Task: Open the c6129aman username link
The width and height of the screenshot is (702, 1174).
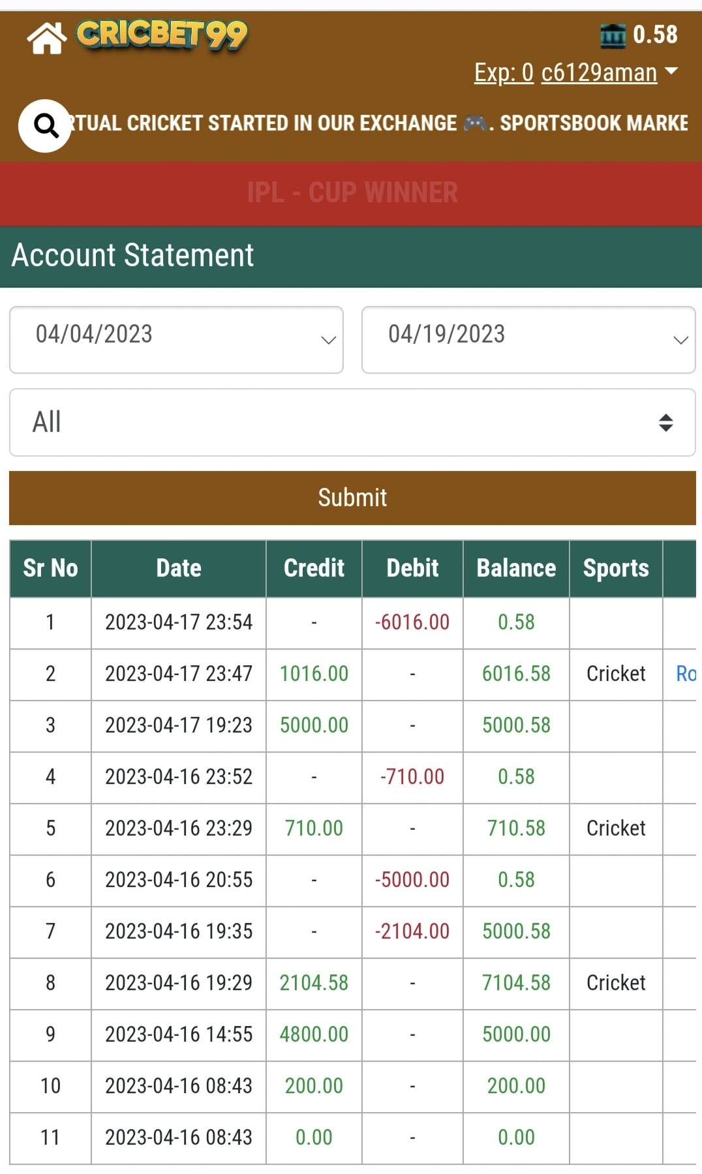Action: pyautogui.click(x=599, y=72)
